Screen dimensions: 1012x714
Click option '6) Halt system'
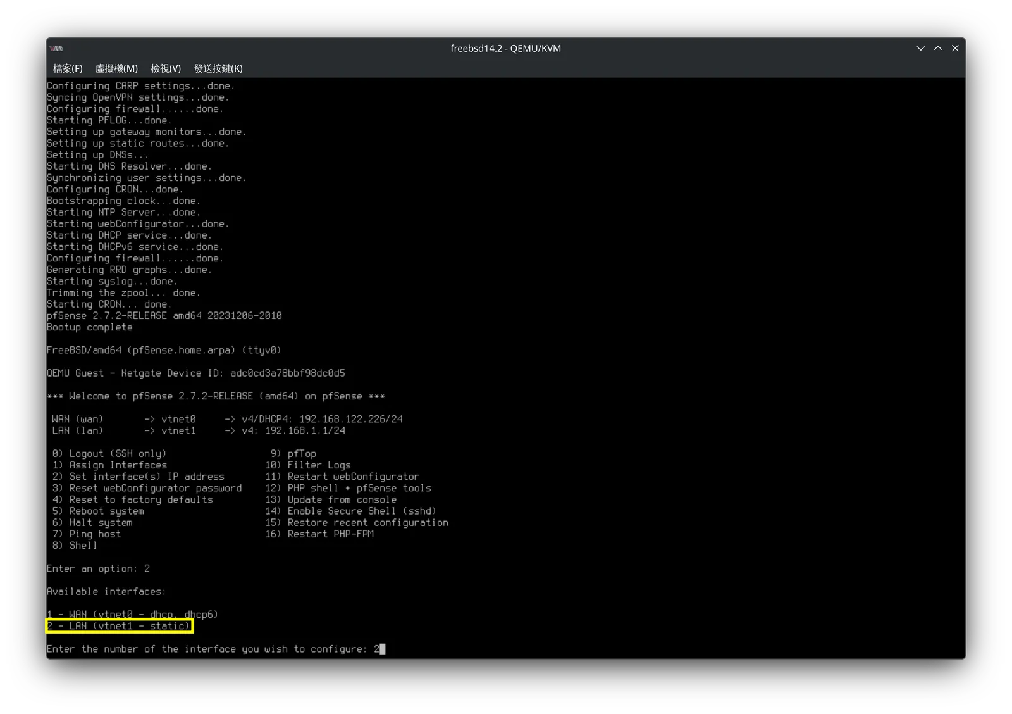92,522
